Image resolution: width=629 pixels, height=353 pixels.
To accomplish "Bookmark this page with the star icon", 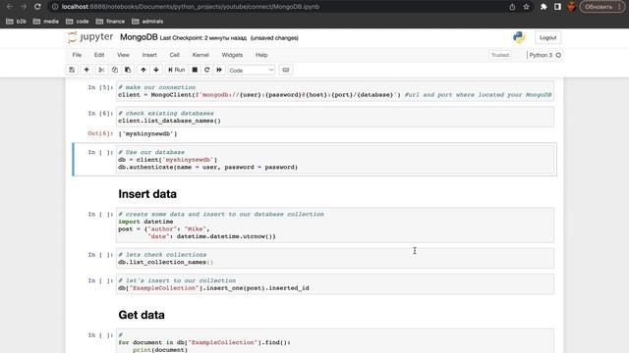I will pyautogui.click(x=527, y=7).
